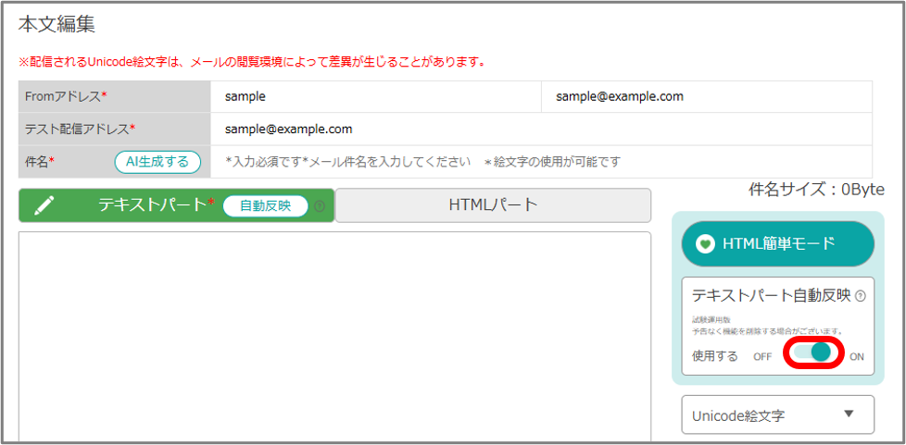The width and height of the screenshot is (906, 445).
Task: Click From address field sample@example.com
Action: coord(707,97)
